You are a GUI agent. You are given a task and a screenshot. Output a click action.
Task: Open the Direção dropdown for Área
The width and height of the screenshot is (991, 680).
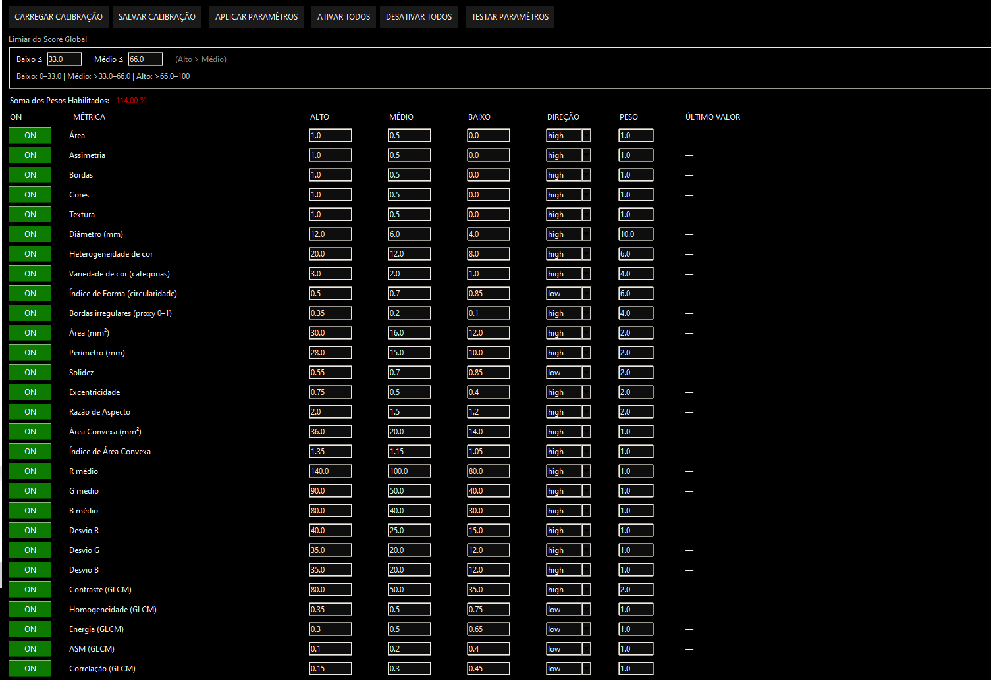568,136
